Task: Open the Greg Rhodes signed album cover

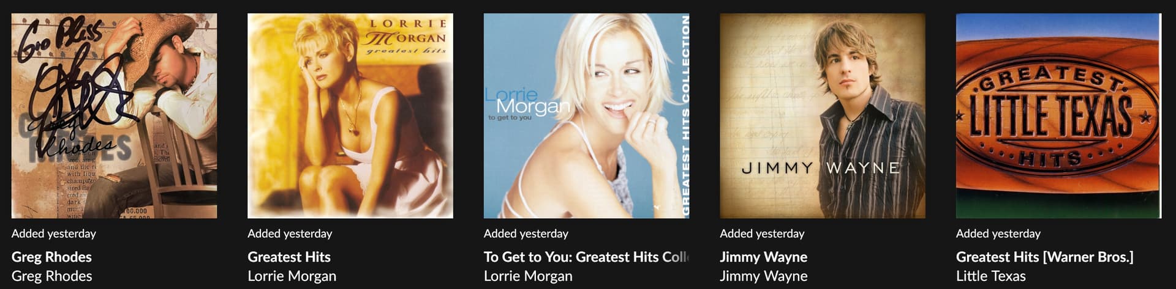Action: click(114, 116)
